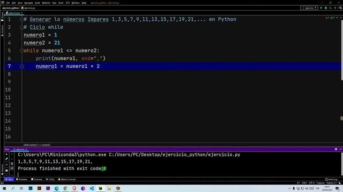Image resolution: width=343 pixels, height=192 pixels.
Task: Rerun ejercicio from Run panel play icon
Action: click(6, 154)
